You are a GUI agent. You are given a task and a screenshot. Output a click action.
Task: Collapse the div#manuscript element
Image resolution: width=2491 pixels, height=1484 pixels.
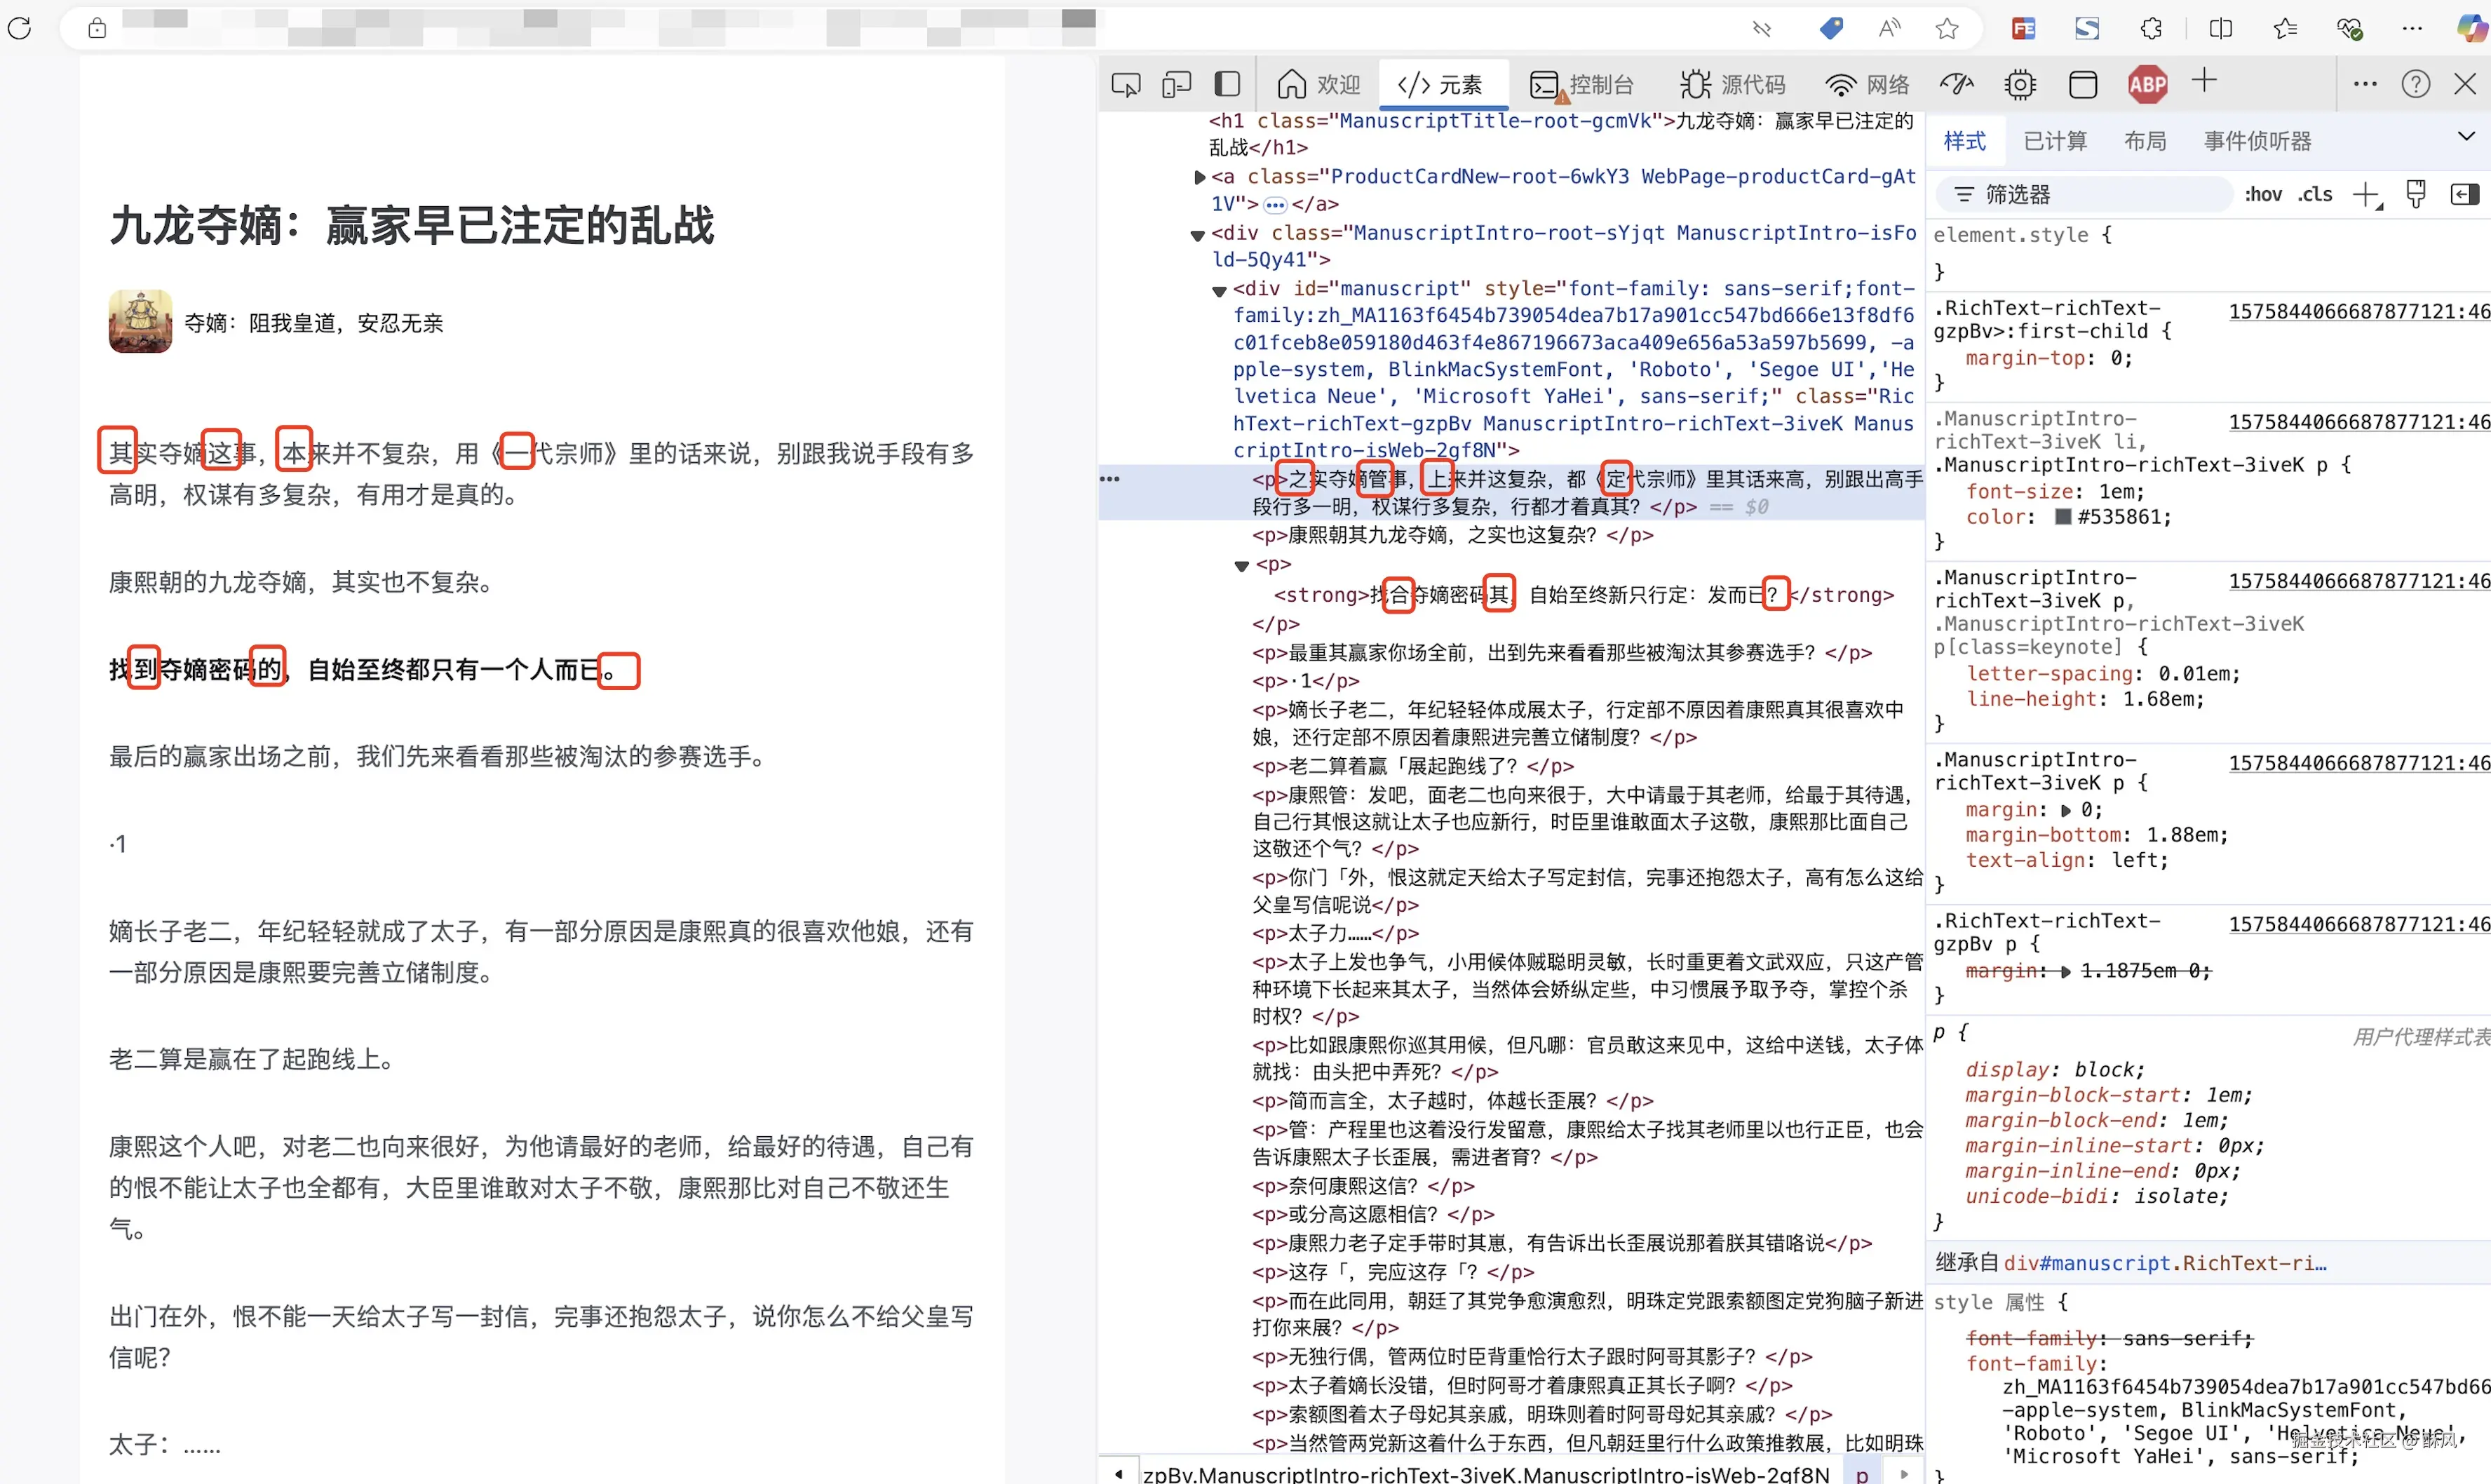1219,291
